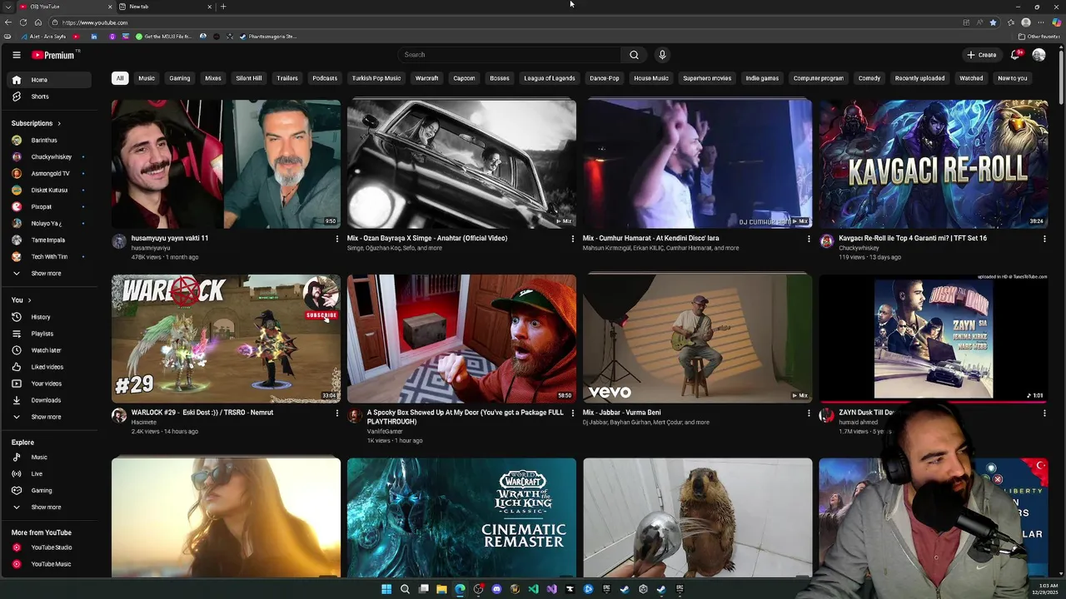The width and height of the screenshot is (1066, 599).
Task: Click the favorite star in address bar
Action: [993, 22]
